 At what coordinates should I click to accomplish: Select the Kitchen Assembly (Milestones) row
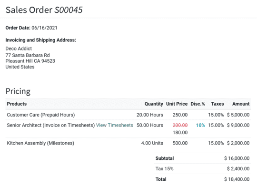pos(128,143)
